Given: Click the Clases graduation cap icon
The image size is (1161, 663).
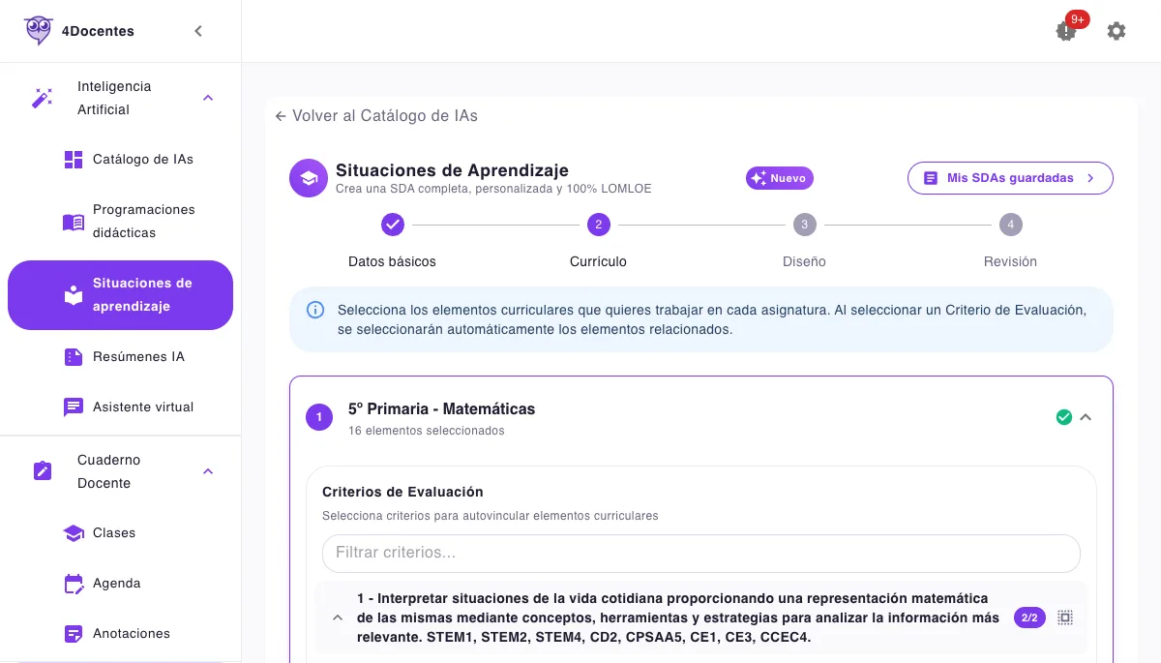Looking at the screenshot, I should click(x=74, y=533).
